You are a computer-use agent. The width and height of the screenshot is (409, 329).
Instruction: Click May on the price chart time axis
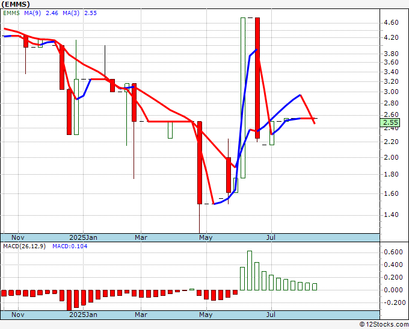click(x=206, y=237)
